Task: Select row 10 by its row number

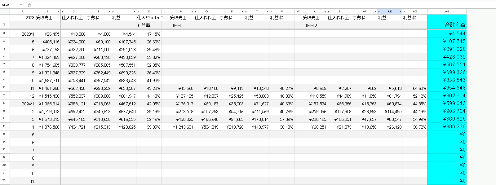Action: coord(4,88)
